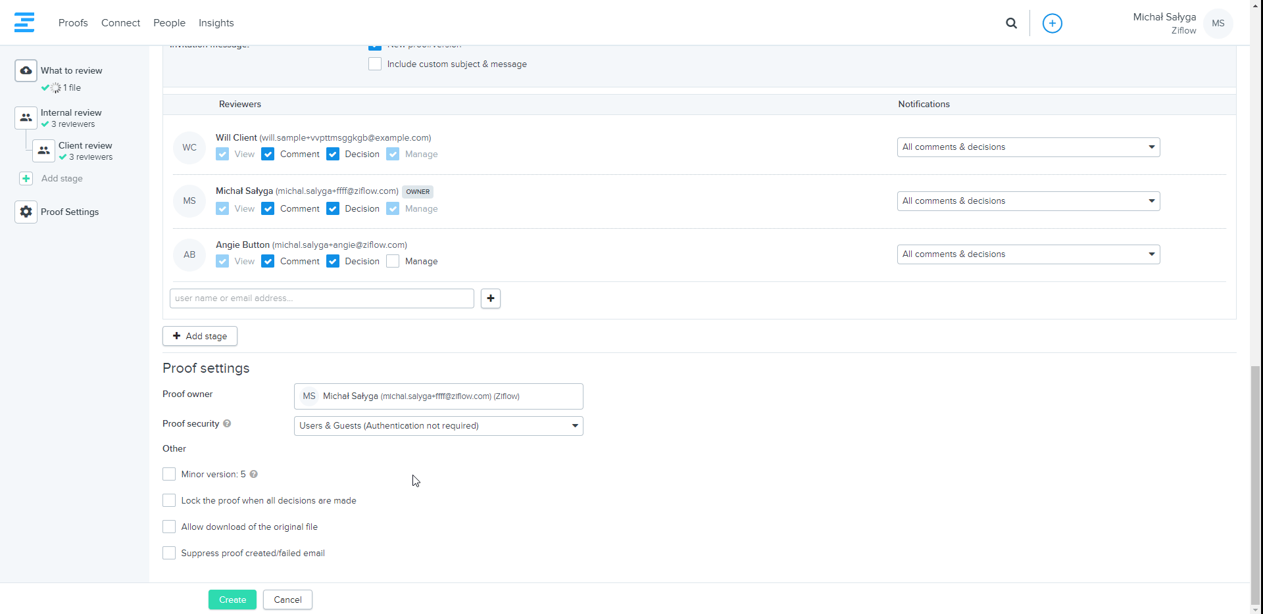Screen dimensions: 1263x614
Task: Click the green Add stage plus icon
Action: [26, 179]
